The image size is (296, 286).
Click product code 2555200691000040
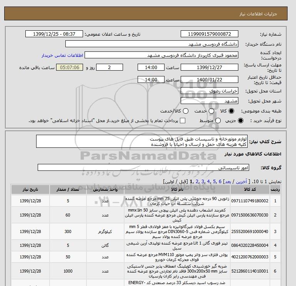pos(250,231)
